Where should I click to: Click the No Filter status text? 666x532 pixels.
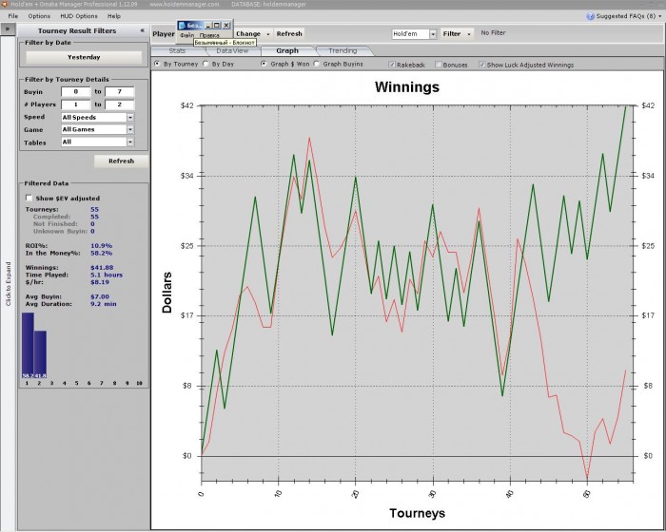coord(493,32)
